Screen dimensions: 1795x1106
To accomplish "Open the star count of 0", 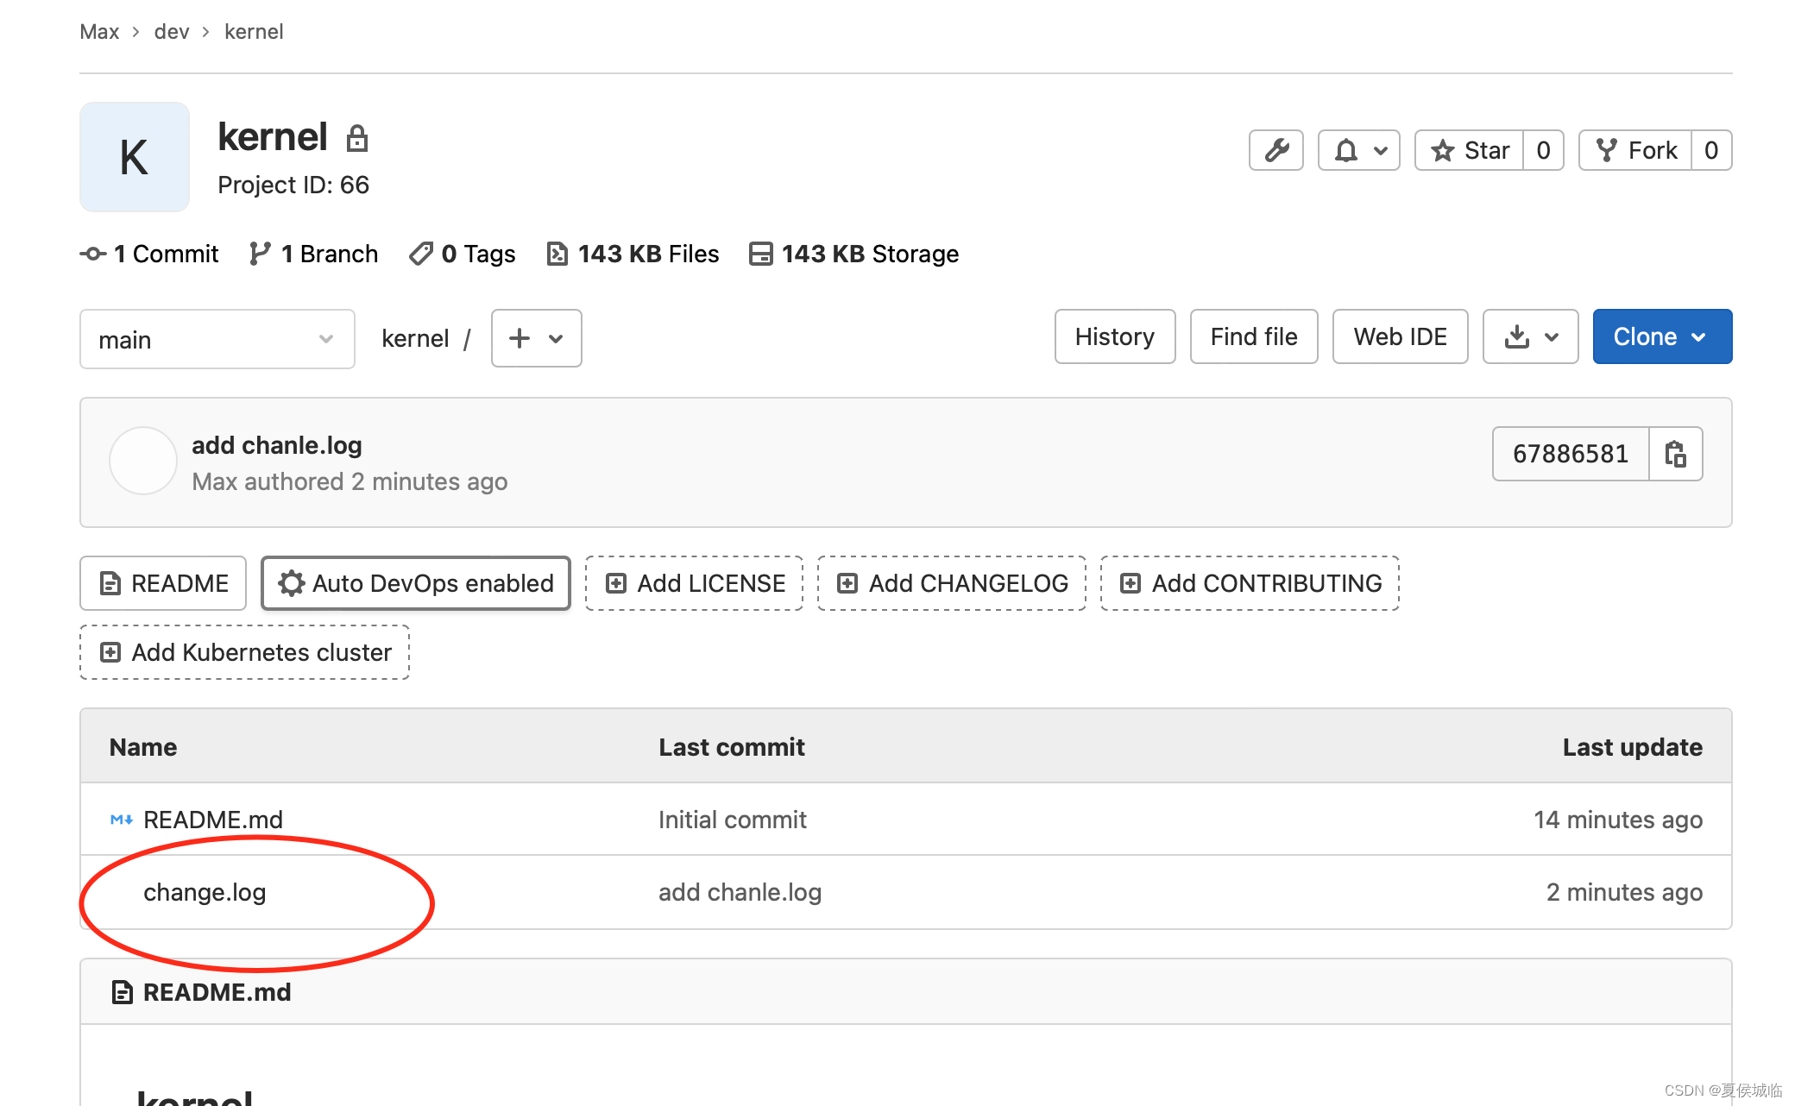I will 1543,151.
